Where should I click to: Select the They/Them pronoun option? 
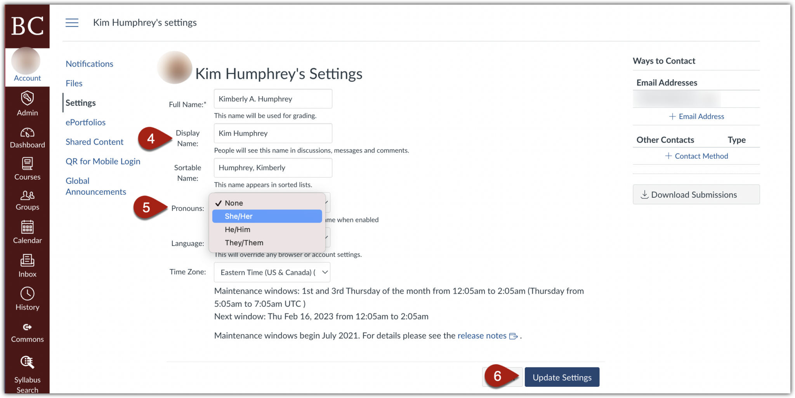(266, 242)
